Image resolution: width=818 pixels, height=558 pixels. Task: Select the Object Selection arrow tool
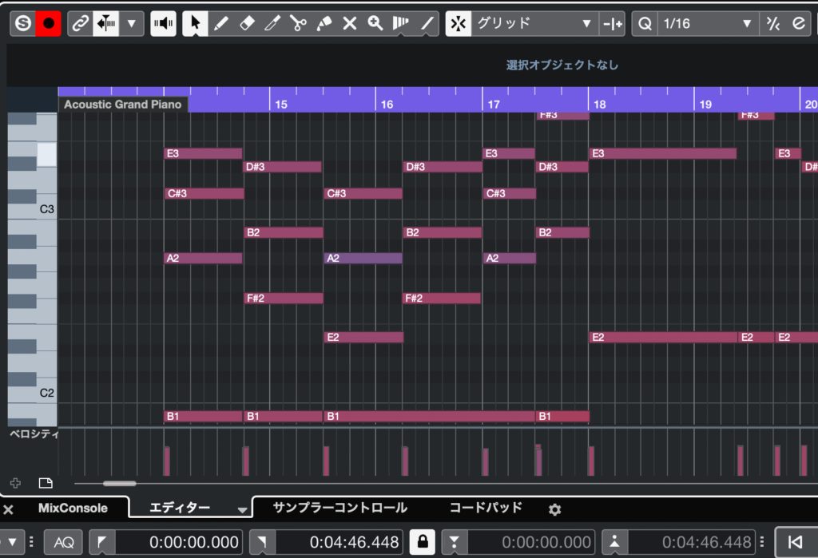click(195, 23)
